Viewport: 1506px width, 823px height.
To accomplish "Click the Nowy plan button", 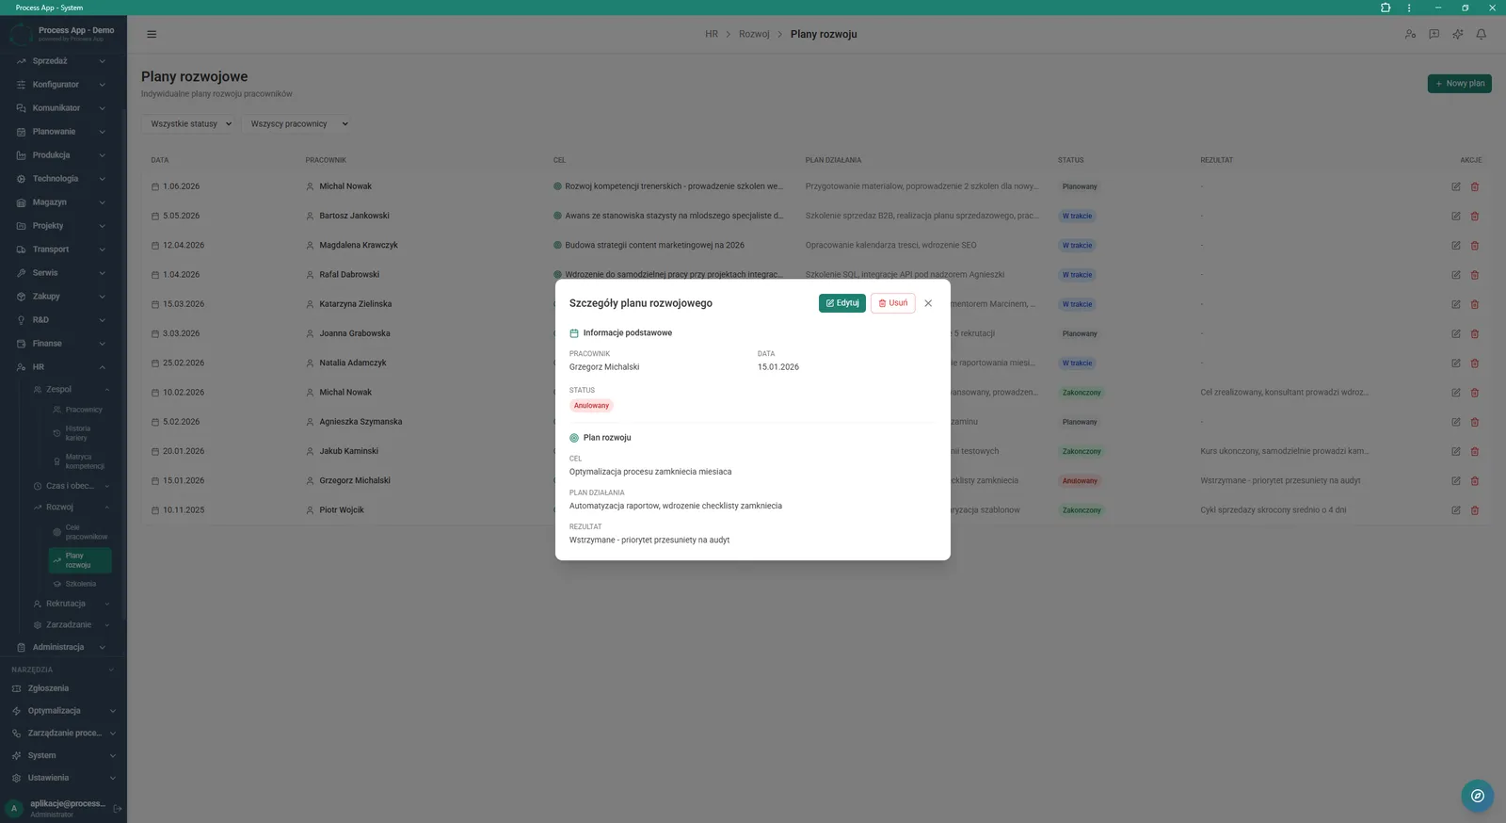I will click(x=1459, y=84).
